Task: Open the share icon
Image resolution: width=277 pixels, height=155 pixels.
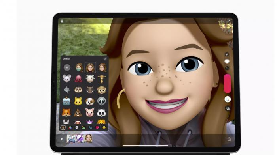Action: [229, 139]
